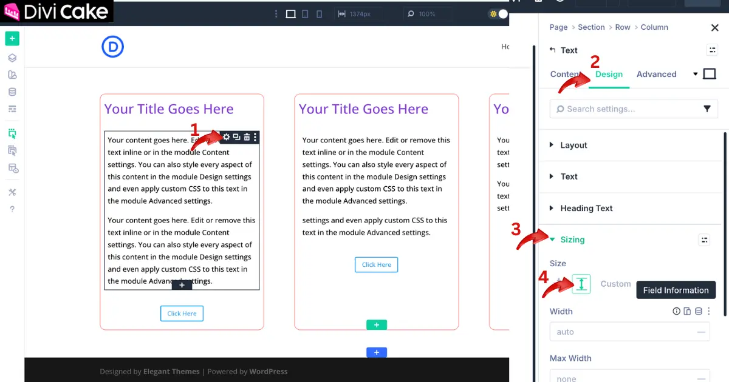Switch to the Advanced tab
This screenshot has height=382, width=729.
656,74
